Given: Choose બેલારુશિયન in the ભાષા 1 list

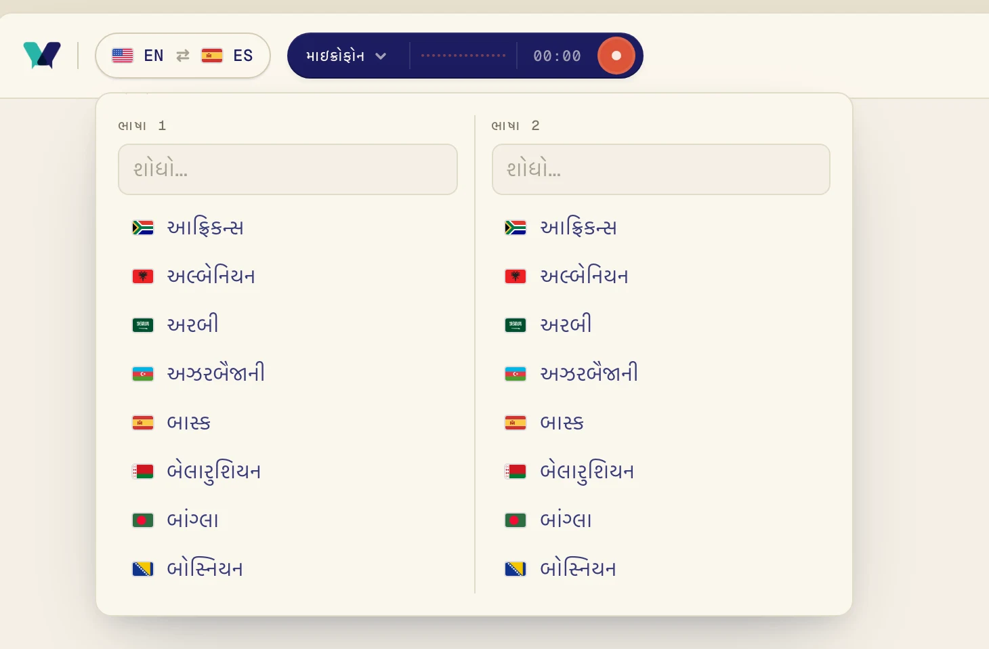Looking at the screenshot, I should point(288,472).
